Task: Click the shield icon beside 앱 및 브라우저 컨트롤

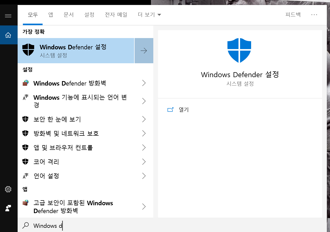Action: [25, 147]
